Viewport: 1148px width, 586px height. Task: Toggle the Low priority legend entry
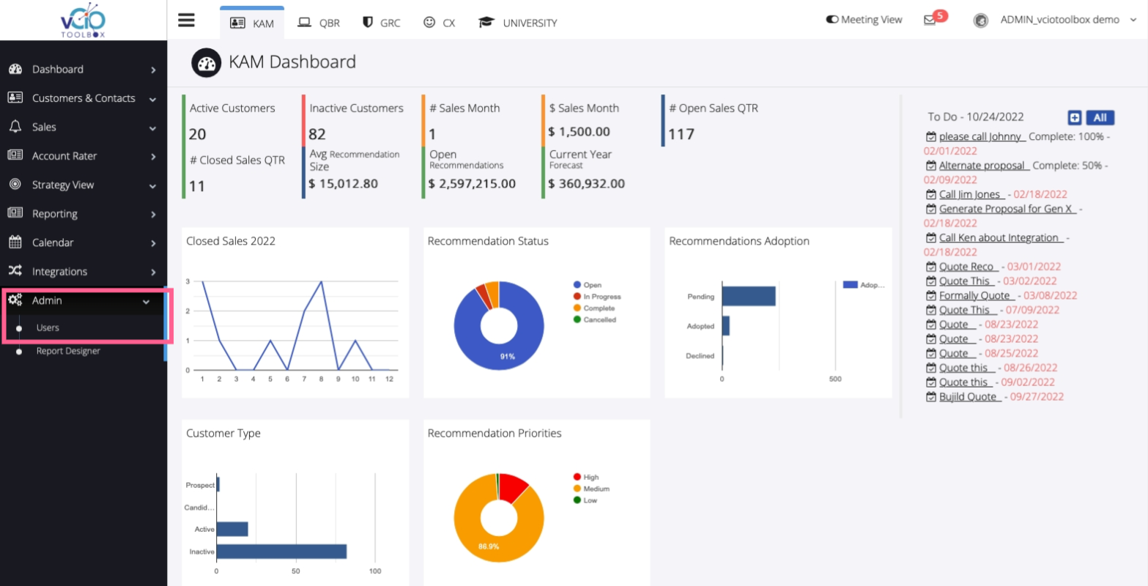coord(585,500)
